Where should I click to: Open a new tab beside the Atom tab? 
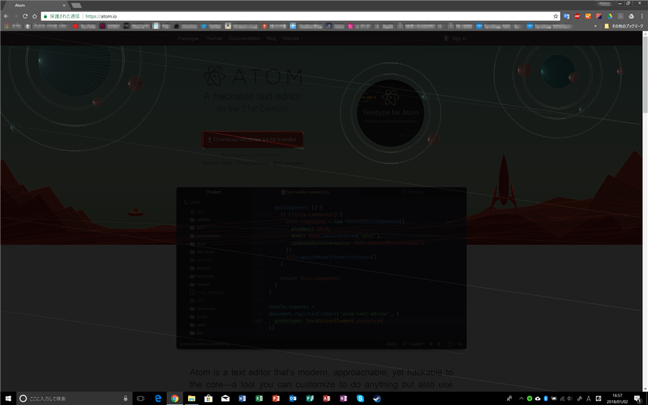(x=77, y=5)
